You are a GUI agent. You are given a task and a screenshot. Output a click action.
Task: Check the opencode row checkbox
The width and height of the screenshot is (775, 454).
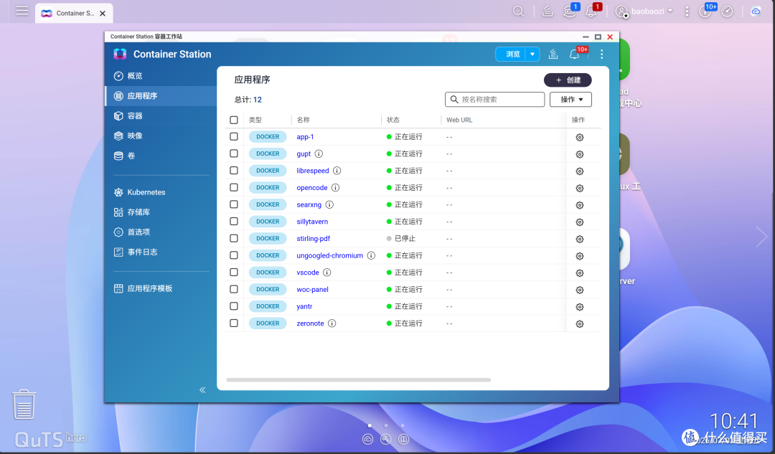[x=234, y=187]
